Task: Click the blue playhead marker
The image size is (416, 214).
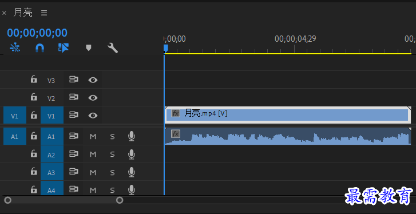Action: [165, 48]
